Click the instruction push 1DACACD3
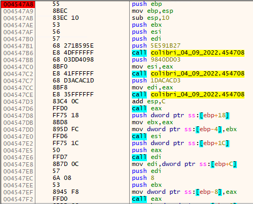This screenshot has width=253, height=204. tap(156, 80)
